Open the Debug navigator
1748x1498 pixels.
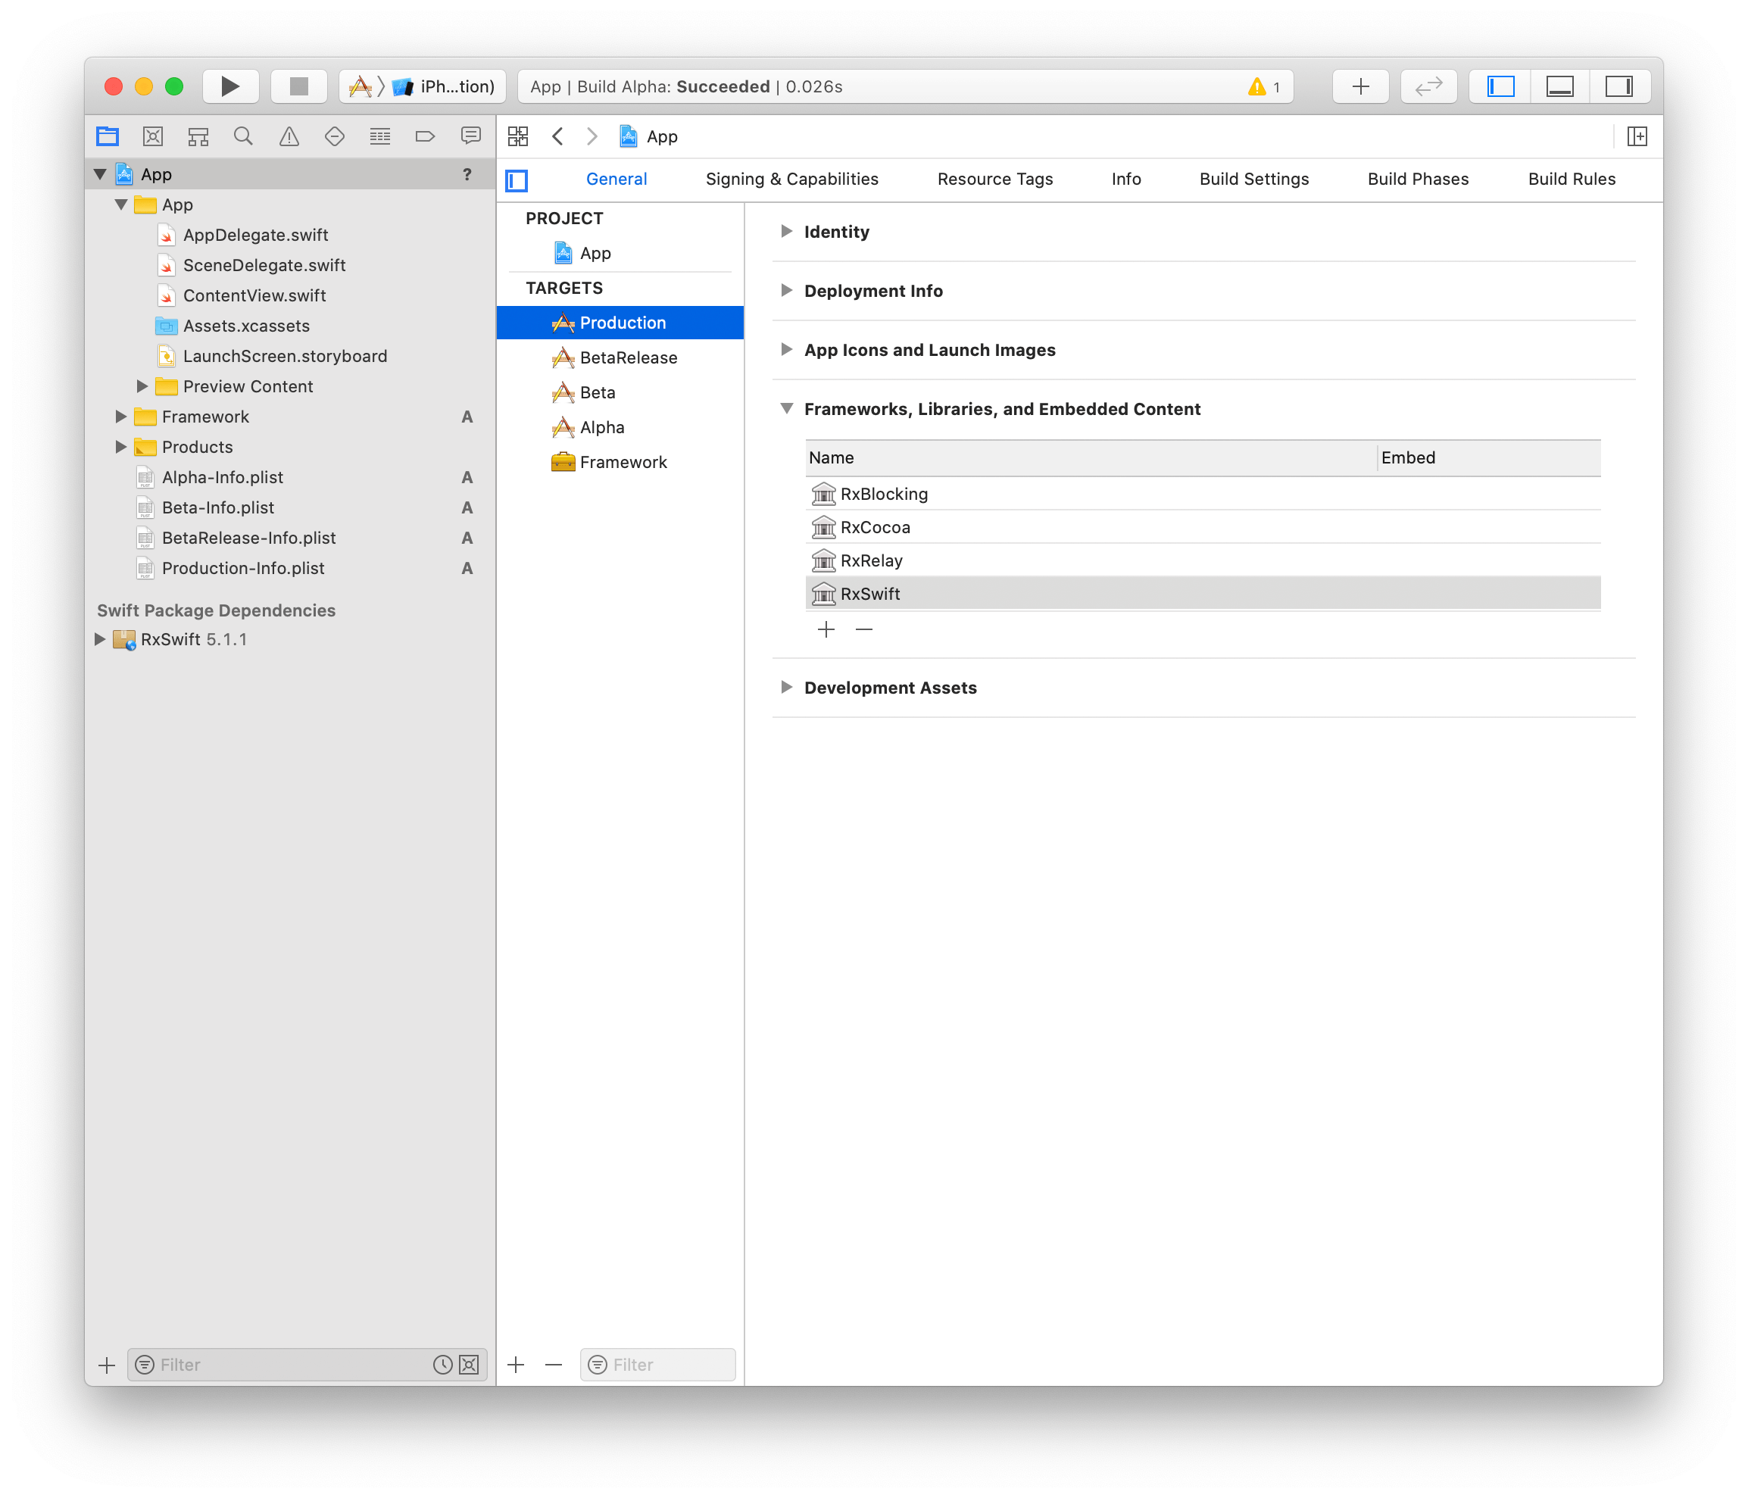pyautogui.click(x=379, y=136)
